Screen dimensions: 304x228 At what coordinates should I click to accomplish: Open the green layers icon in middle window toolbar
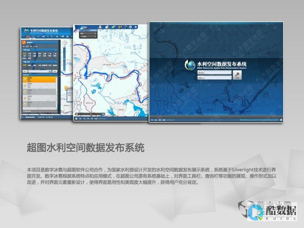113,27
